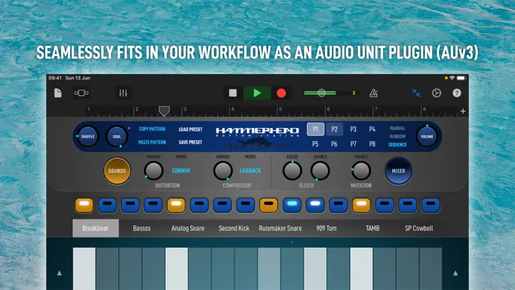Click the Glitch chaos knob
The width and height of the screenshot is (515, 290).
[x=292, y=170]
